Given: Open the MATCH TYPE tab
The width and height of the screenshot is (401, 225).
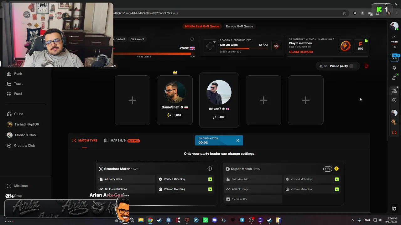Looking at the screenshot, I should (85, 141).
